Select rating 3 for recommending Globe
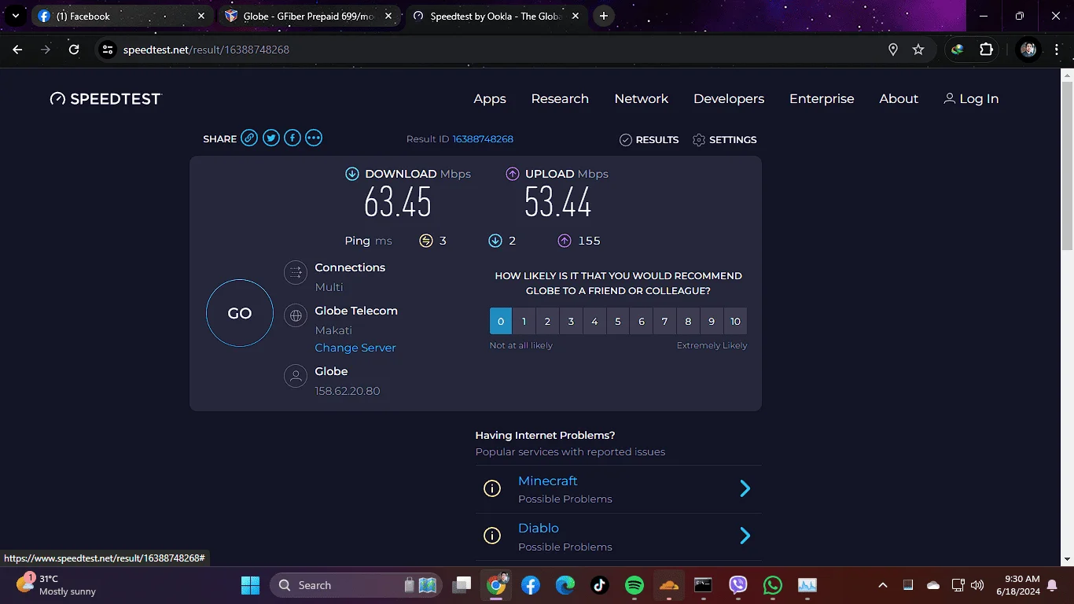This screenshot has height=604, width=1074. click(x=571, y=321)
